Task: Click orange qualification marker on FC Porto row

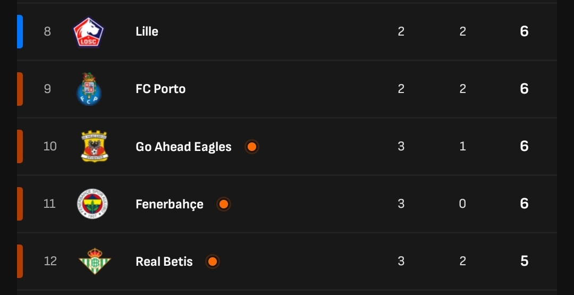Action: pyautogui.click(x=20, y=89)
